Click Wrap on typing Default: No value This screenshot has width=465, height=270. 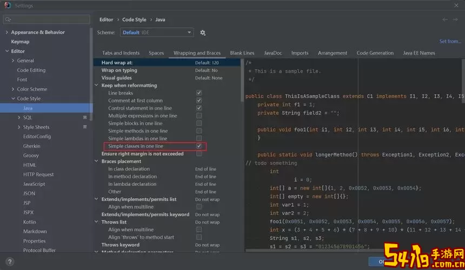tap(206, 70)
